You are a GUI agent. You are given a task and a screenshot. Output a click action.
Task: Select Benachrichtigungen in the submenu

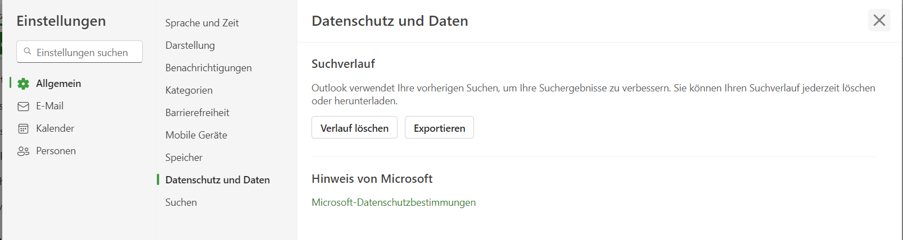click(209, 68)
